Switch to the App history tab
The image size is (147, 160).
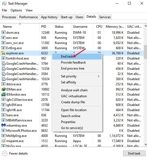pyautogui.click(x=49, y=17)
